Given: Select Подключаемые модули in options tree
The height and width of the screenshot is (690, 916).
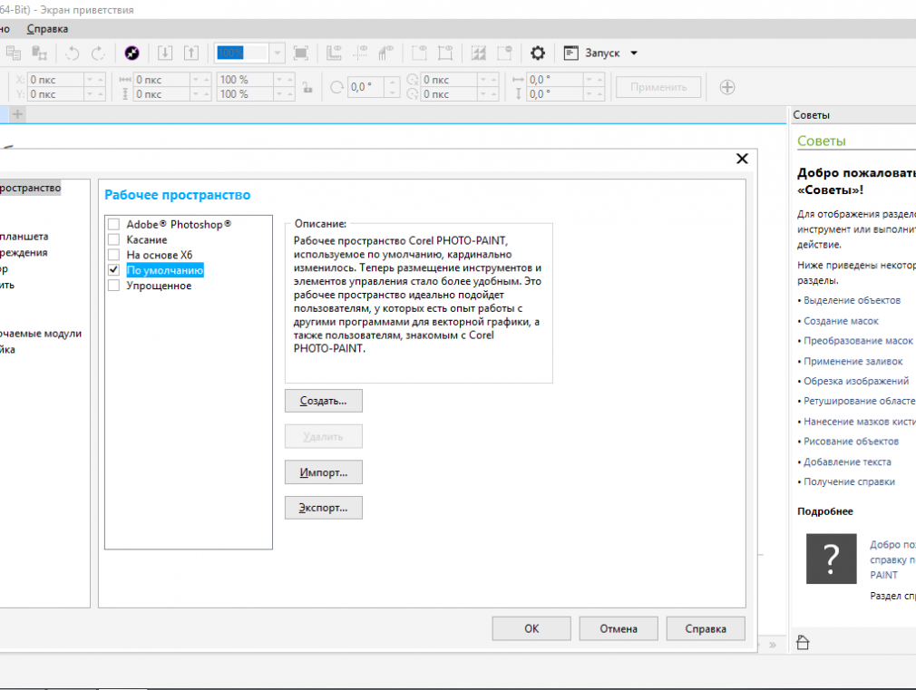Looking at the screenshot, I should pos(40,334).
